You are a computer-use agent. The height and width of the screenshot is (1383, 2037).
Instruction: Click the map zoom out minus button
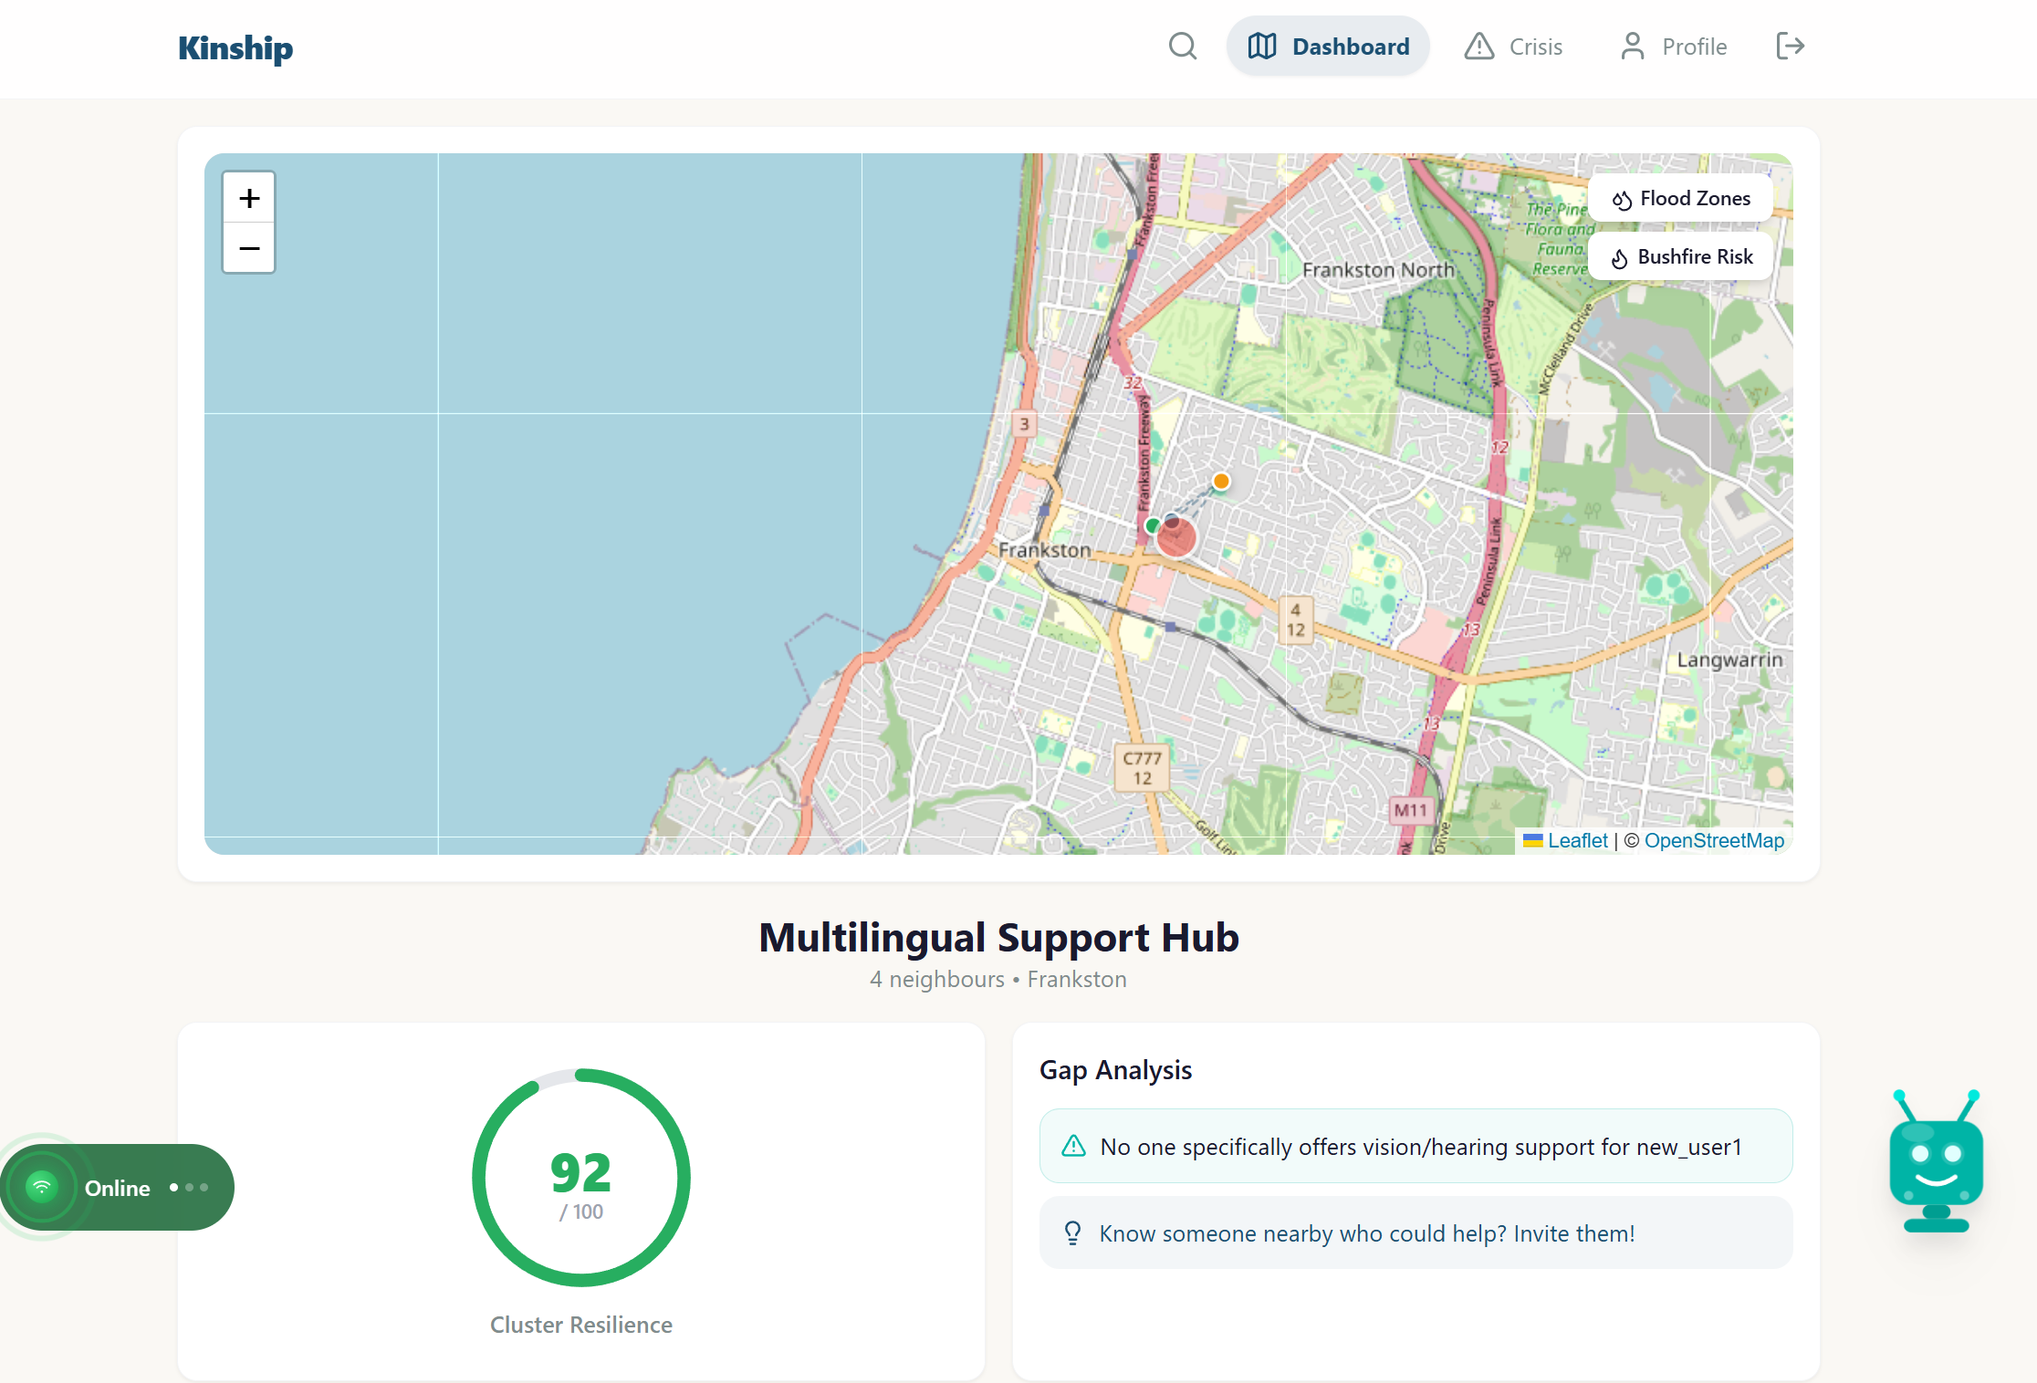tap(249, 248)
